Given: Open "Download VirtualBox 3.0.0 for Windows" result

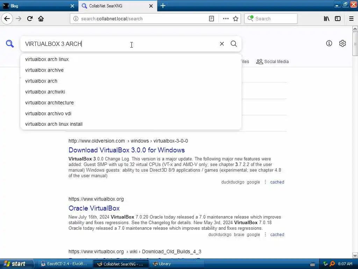Looking at the screenshot, I should [x=127, y=150].
